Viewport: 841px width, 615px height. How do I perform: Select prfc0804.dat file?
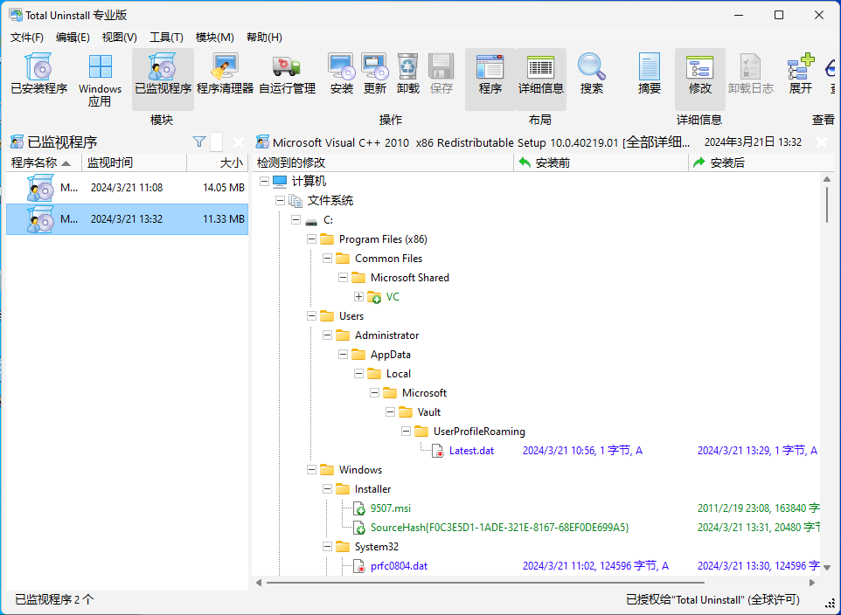(399, 566)
